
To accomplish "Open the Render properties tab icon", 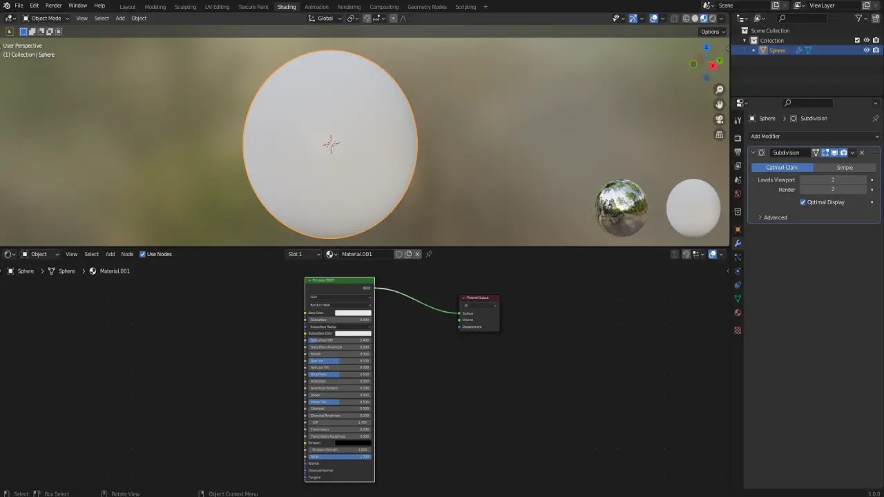I will click(x=738, y=137).
